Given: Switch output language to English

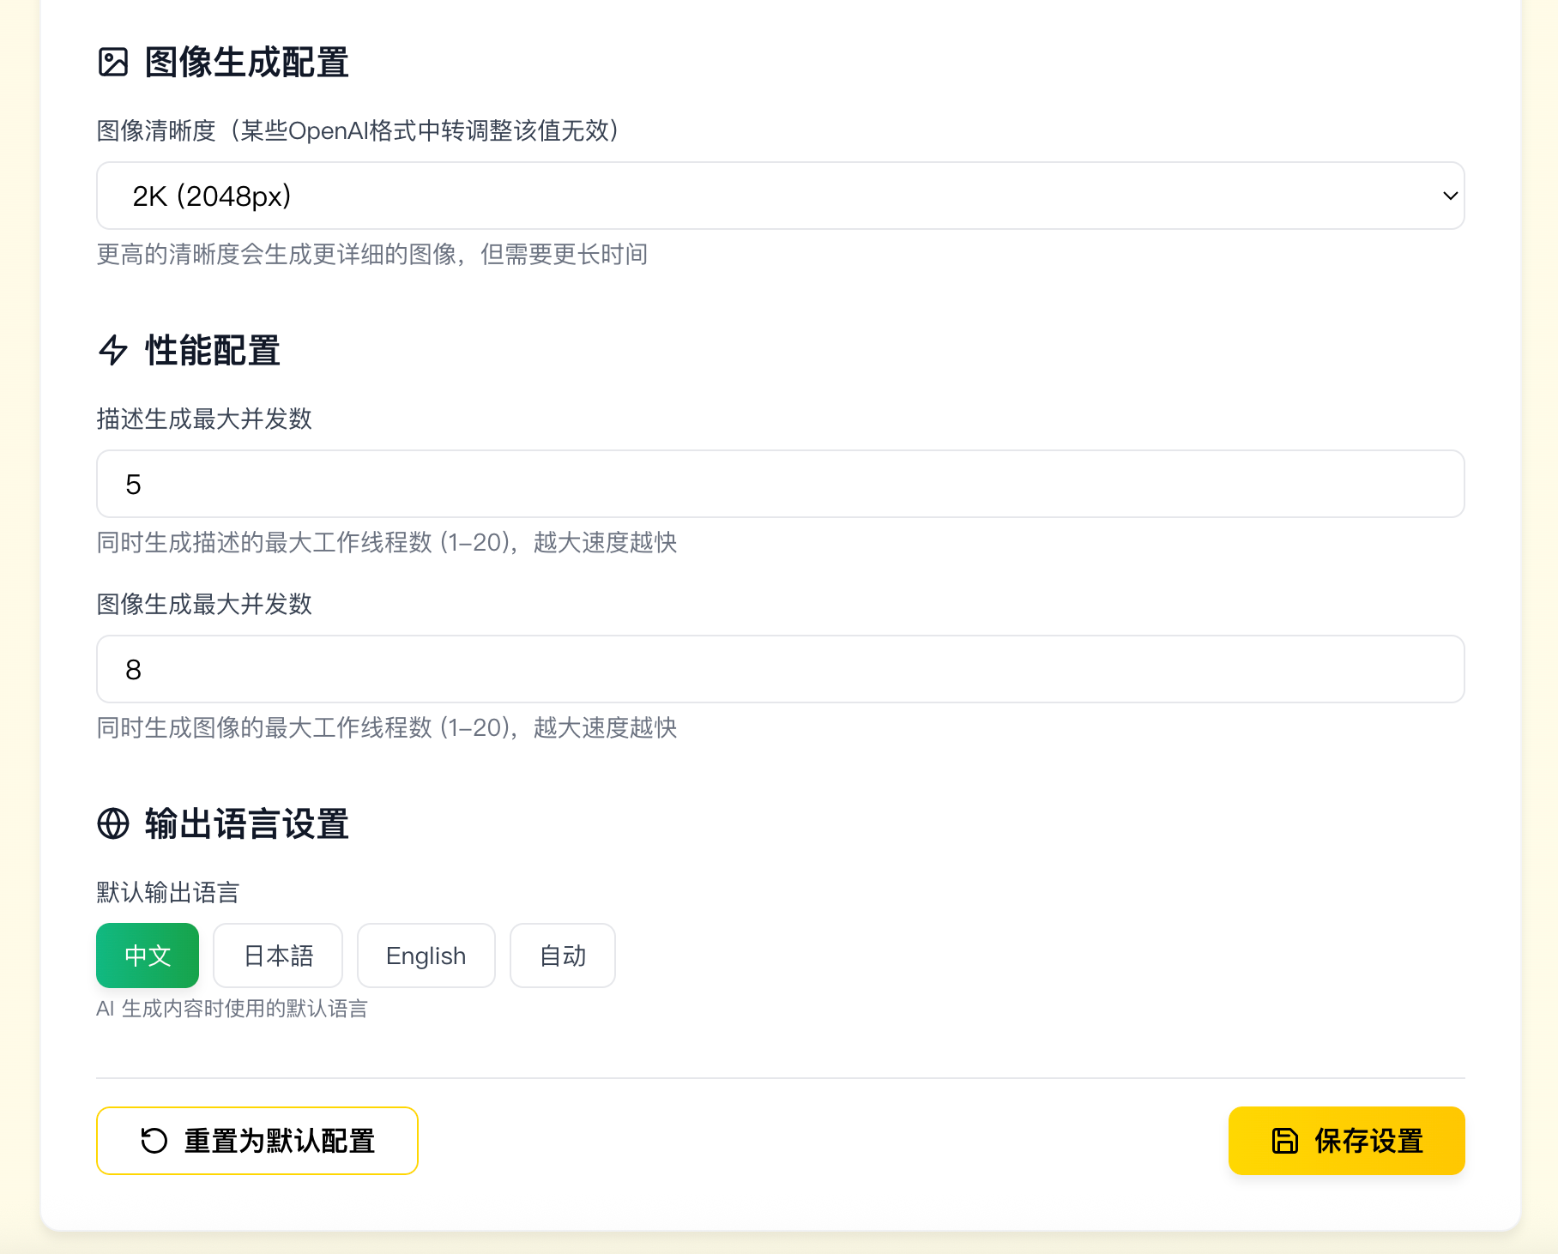Looking at the screenshot, I should pos(426,956).
